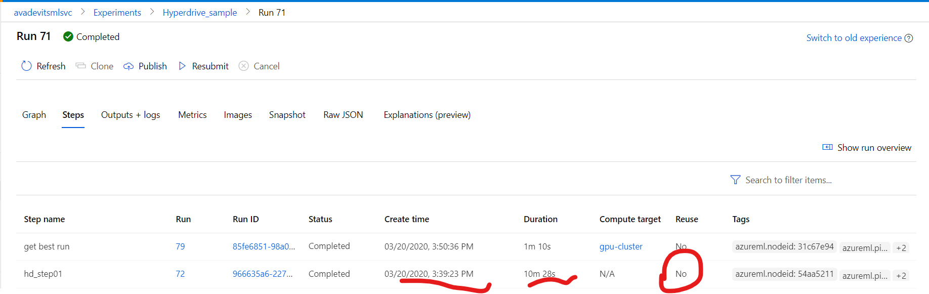The height and width of the screenshot is (294, 929).
Task: Open the Metrics tab
Action: 192,115
